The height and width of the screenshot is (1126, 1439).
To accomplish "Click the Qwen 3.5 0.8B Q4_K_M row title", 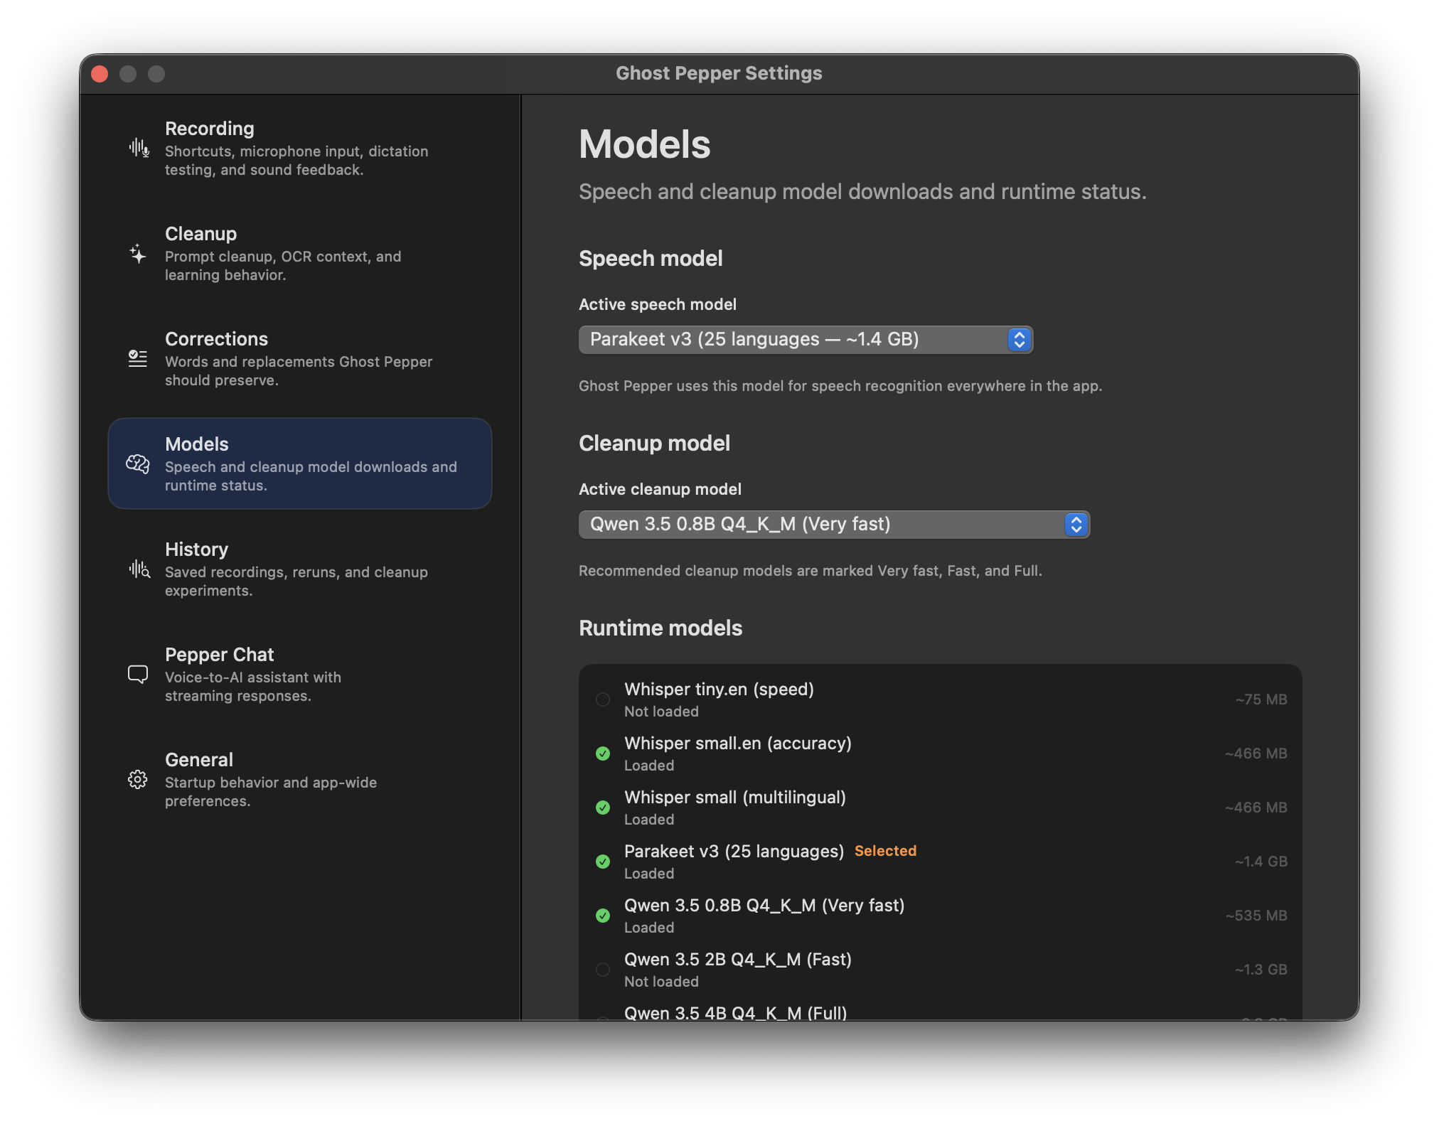I will coord(764,905).
